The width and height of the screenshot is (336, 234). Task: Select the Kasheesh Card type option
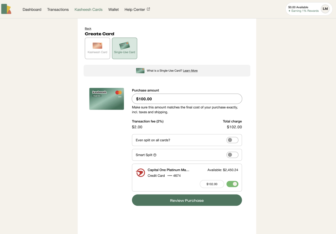pos(97,48)
